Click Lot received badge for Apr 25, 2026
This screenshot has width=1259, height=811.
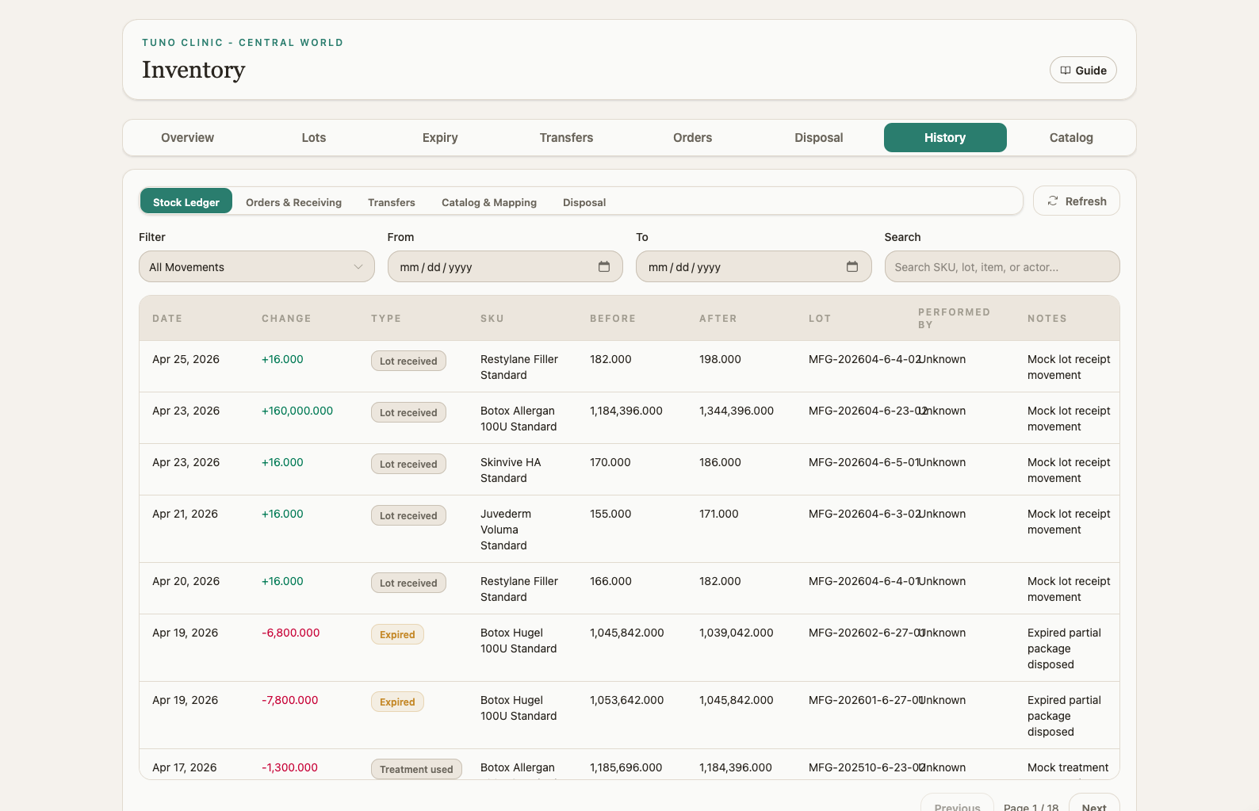[408, 361]
